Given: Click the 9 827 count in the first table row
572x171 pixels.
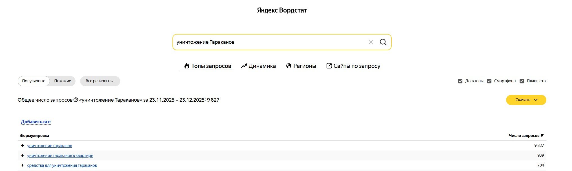Looking at the screenshot, I should (x=539, y=145).
